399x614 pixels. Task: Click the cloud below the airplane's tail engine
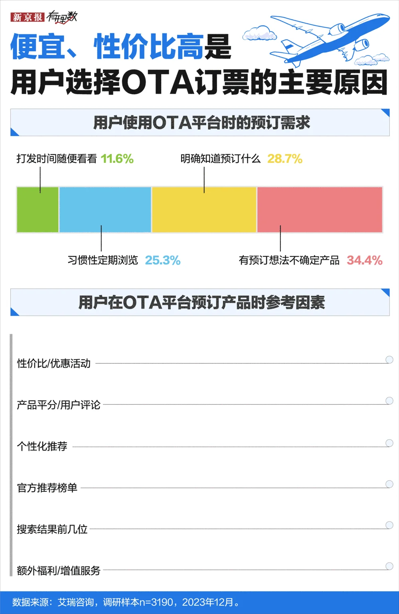coord(372,59)
